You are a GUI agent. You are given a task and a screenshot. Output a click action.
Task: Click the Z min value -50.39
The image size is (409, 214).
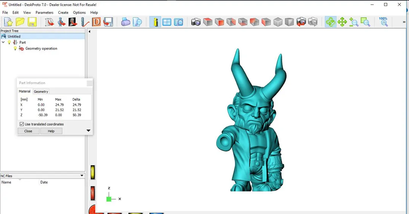[x=43, y=115]
